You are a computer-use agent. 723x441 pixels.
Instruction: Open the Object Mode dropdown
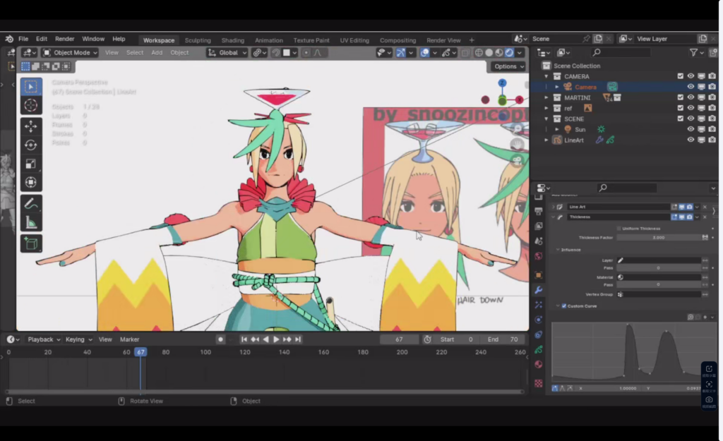point(70,52)
